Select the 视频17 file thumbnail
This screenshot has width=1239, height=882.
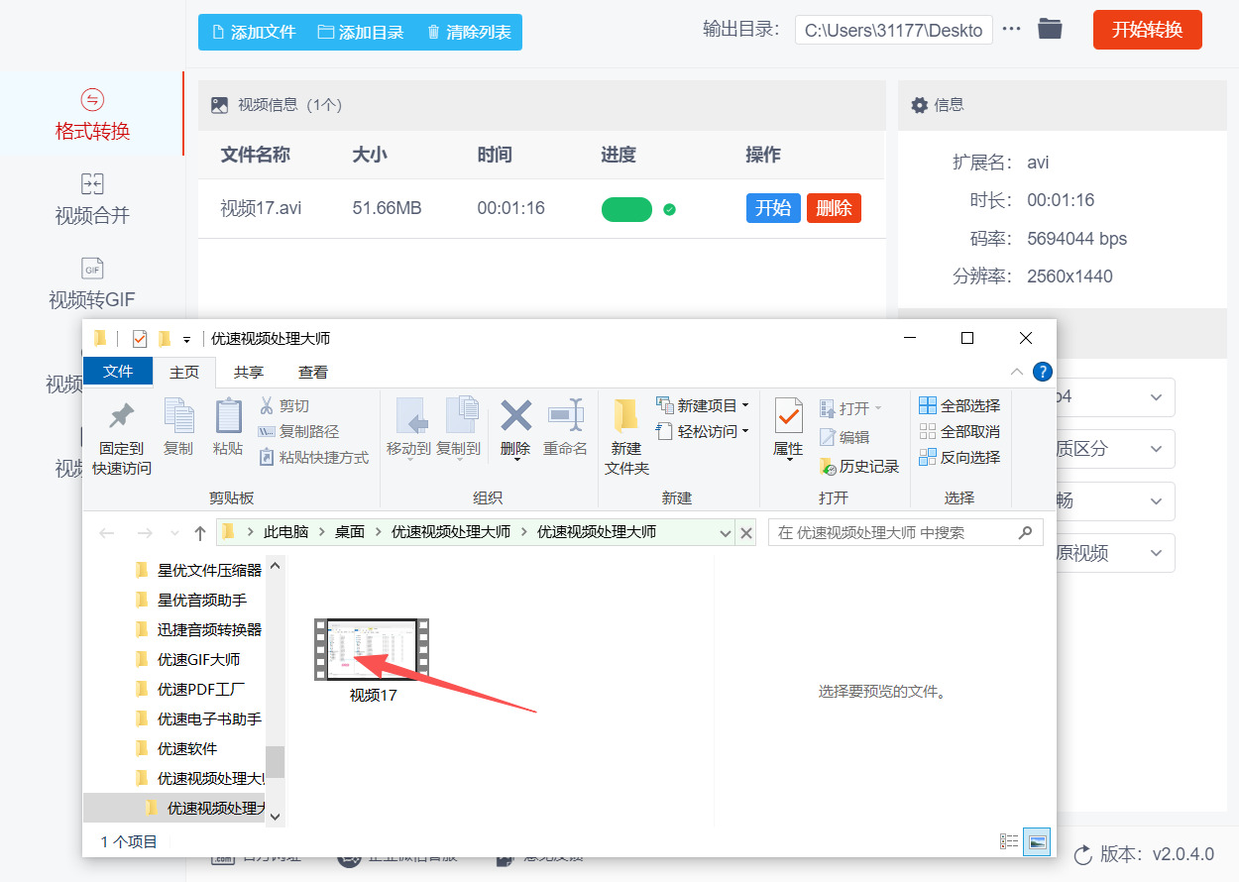(372, 649)
